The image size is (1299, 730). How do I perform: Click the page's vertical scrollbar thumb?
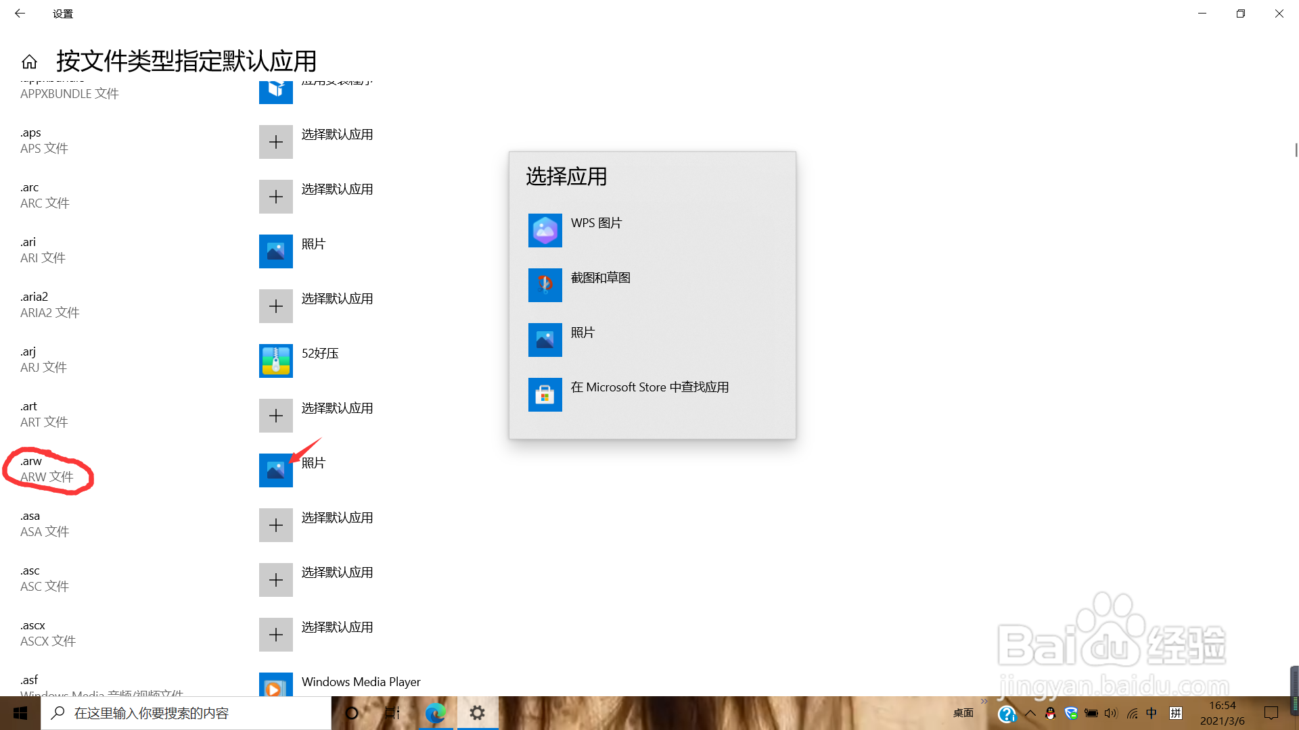(x=1296, y=150)
